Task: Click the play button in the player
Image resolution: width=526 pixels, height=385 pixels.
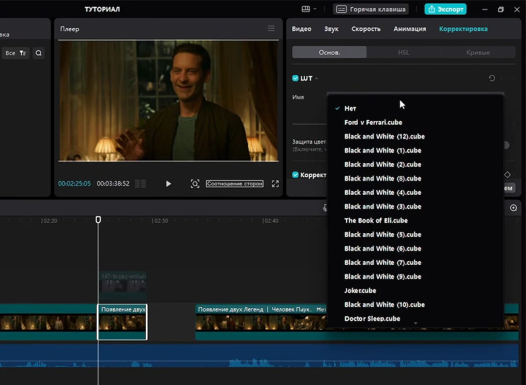Action: point(168,184)
